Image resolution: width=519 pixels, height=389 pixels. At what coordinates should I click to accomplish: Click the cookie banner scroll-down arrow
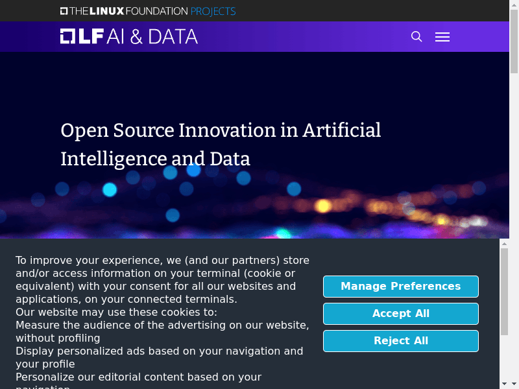[x=504, y=384]
